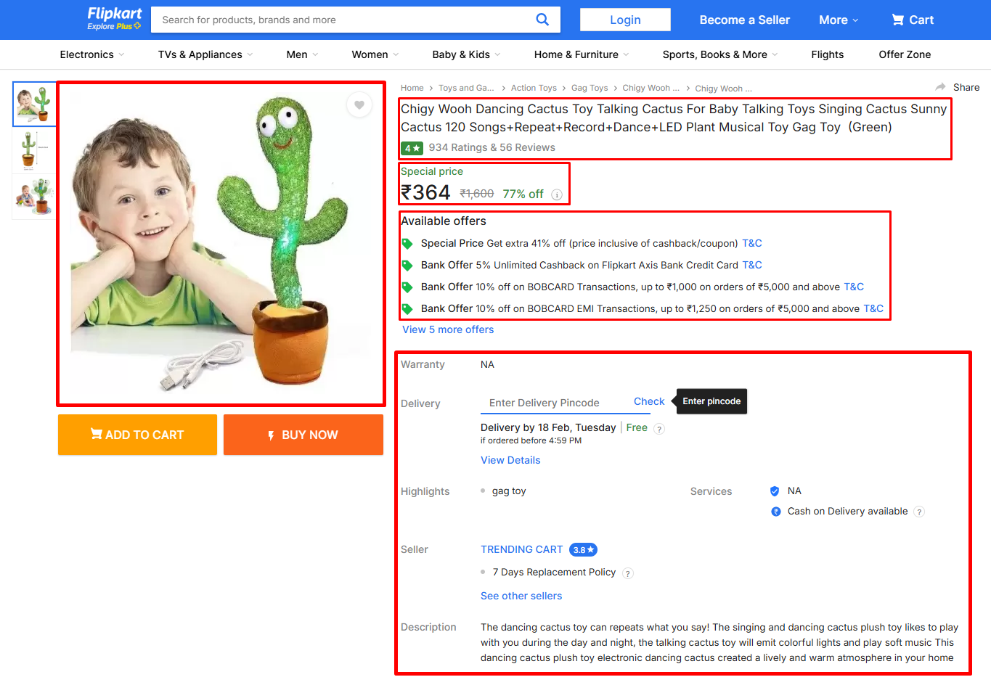Click See other sellers link
The width and height of the screenshot is (991, 685).
pyautogui.click(x=521, y=596)
